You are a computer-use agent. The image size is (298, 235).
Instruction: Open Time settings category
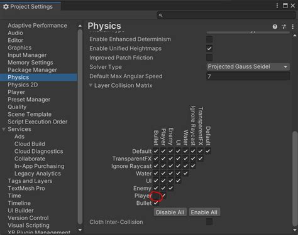click(x=14, y=196)
